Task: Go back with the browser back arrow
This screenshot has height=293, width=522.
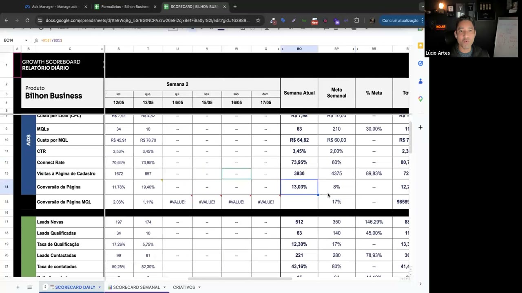Action: (x=7, y=20)
